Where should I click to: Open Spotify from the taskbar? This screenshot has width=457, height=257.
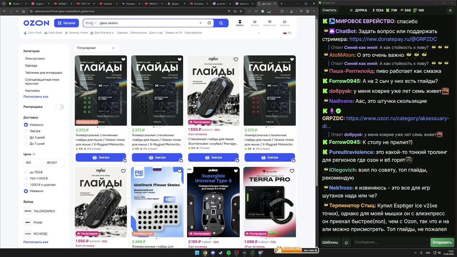(229, 253)
